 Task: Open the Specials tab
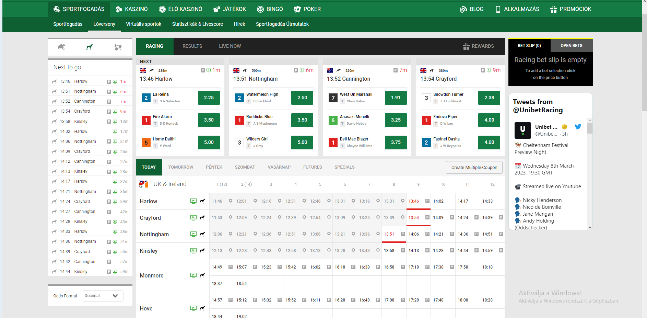[344, 167]
